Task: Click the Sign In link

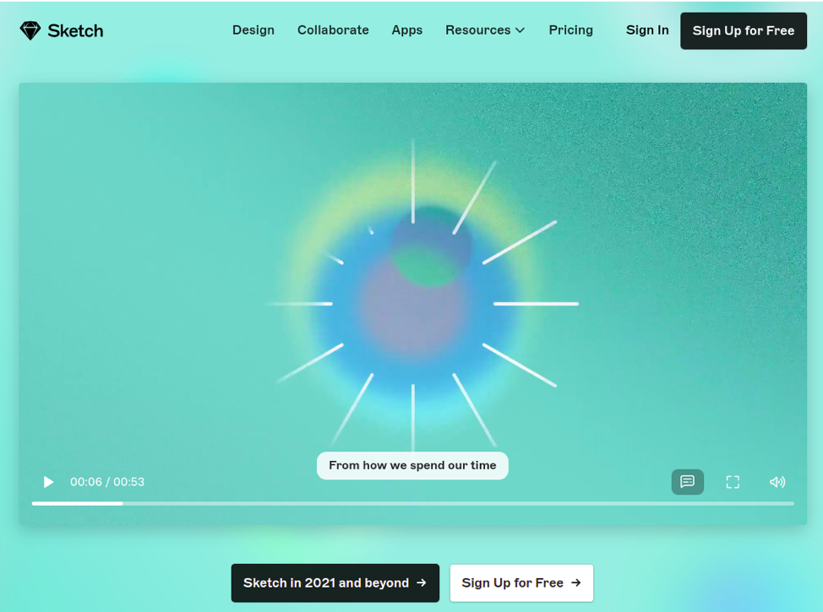Action: pyautogui.click(x=647, y=30)
